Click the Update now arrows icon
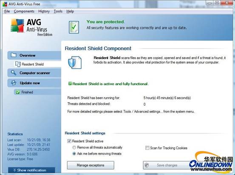 coord(14,83)
